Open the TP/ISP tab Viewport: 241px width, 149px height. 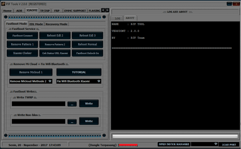click(45, 11)
